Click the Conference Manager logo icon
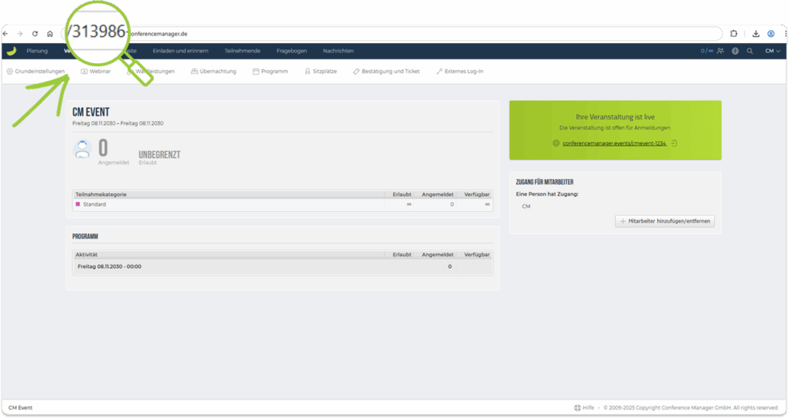This screenshot has width=789, height=418. (x=11, y=51)
